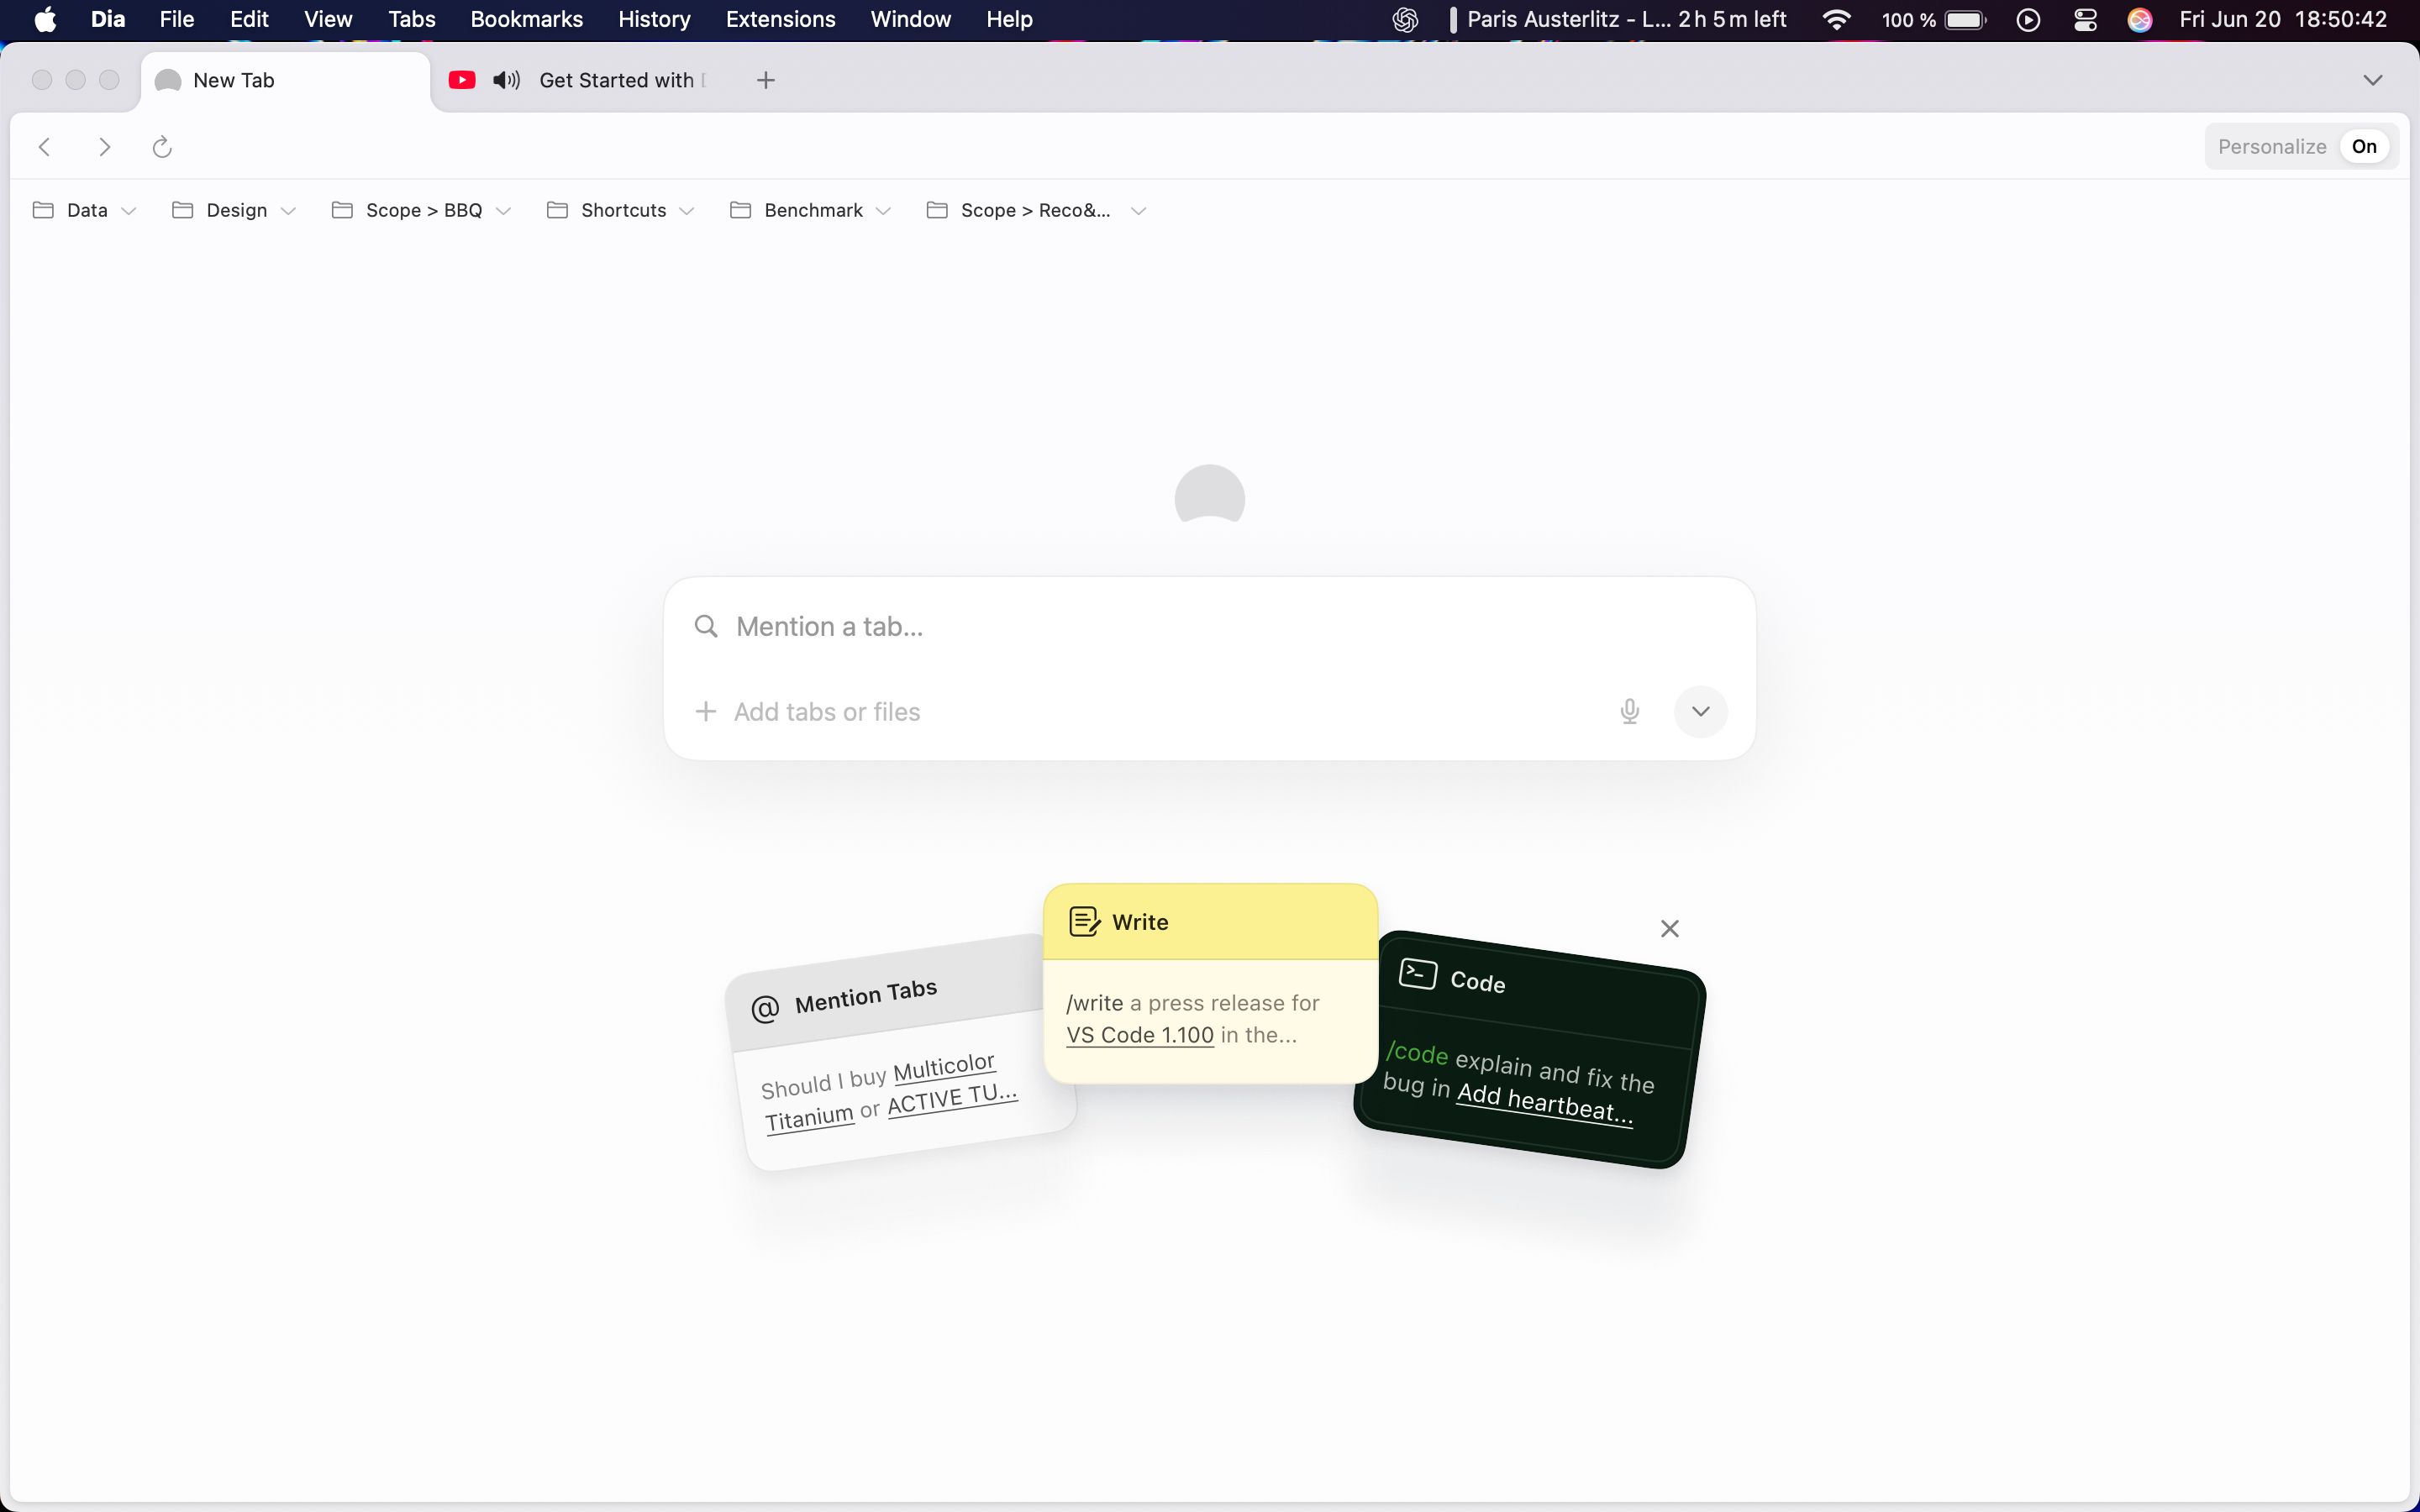Focus the Mention a tab... input field

1210,626
